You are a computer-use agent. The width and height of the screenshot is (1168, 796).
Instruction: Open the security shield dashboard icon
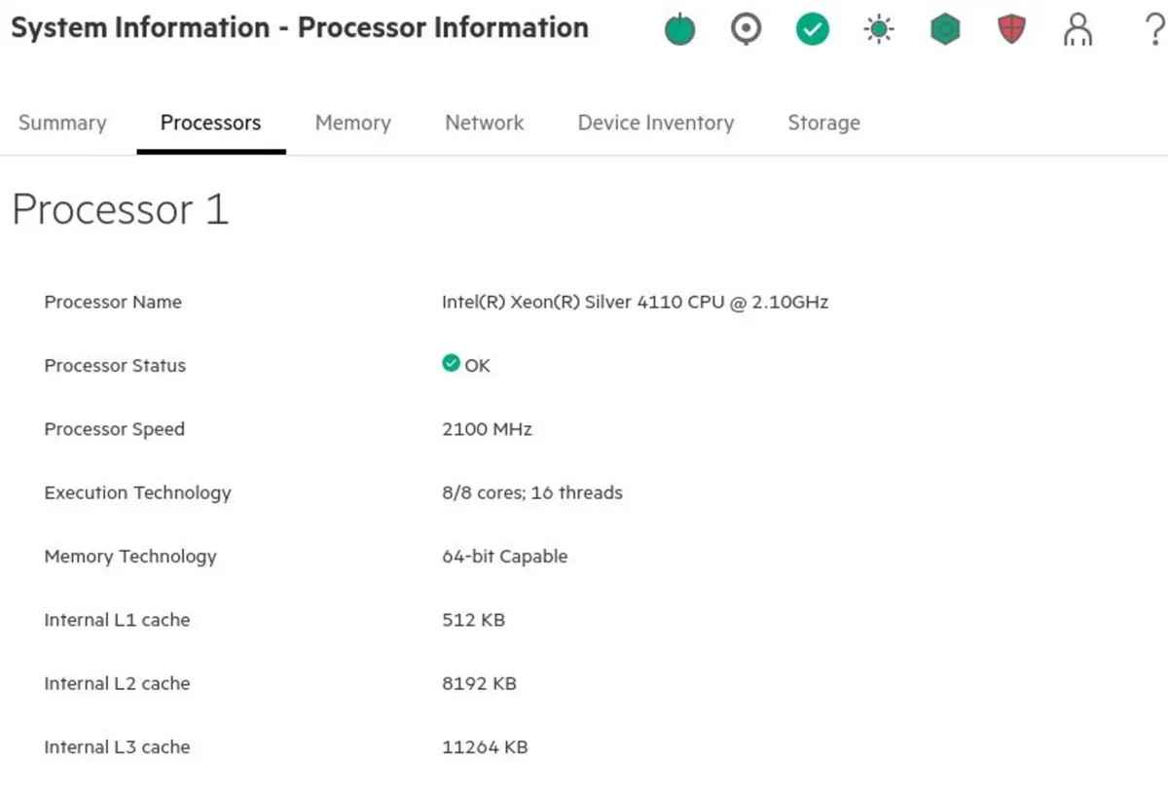point(1011,29)
